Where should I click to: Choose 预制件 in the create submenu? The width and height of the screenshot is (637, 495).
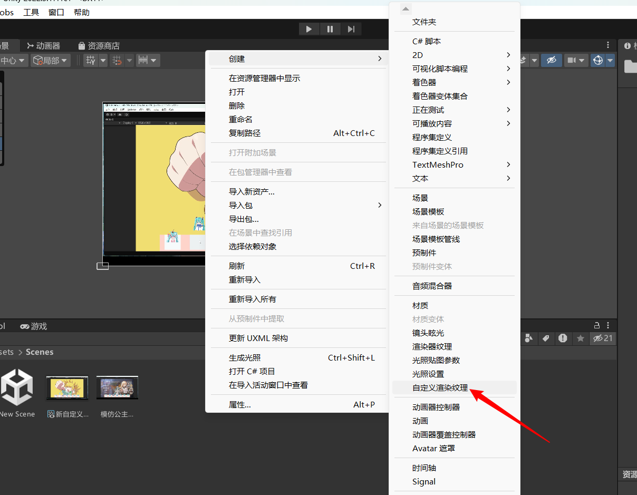point(455,253)
